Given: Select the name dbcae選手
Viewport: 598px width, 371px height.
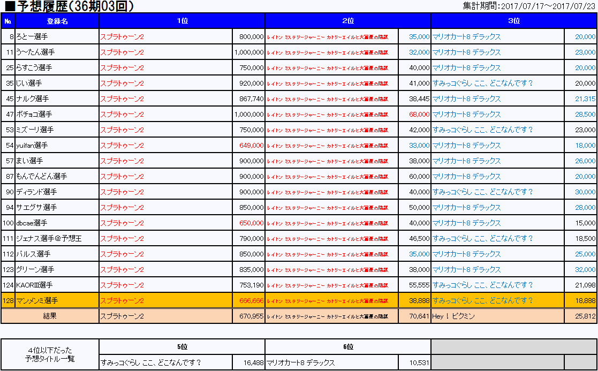Looking at the screenshot, I should (x=32, y=223).
